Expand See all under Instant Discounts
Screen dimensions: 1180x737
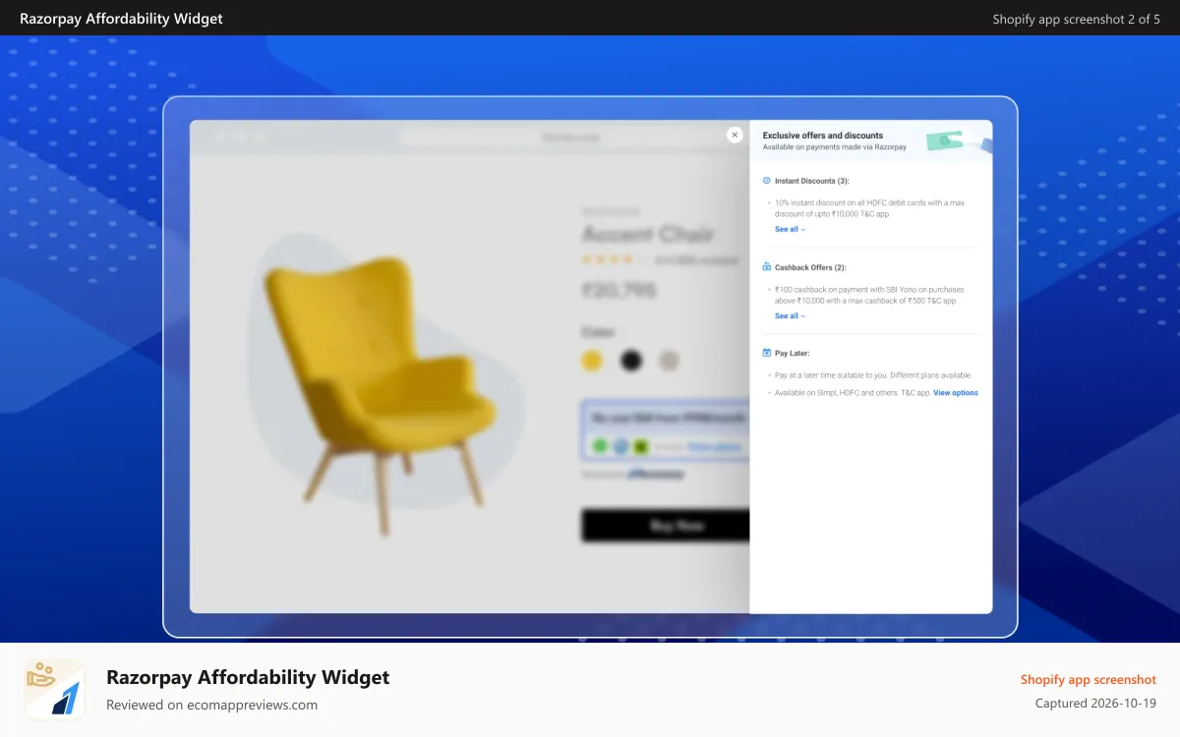pos(790,229)
